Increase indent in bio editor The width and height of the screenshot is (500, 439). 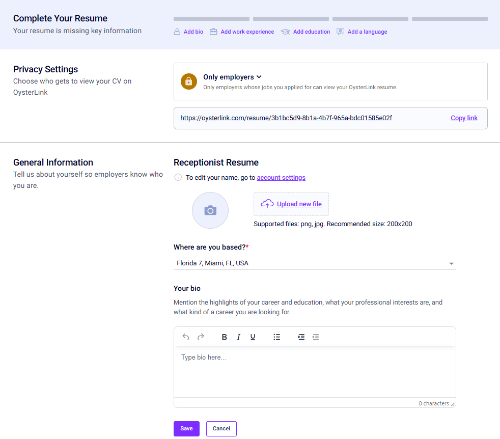pos(301,337)
